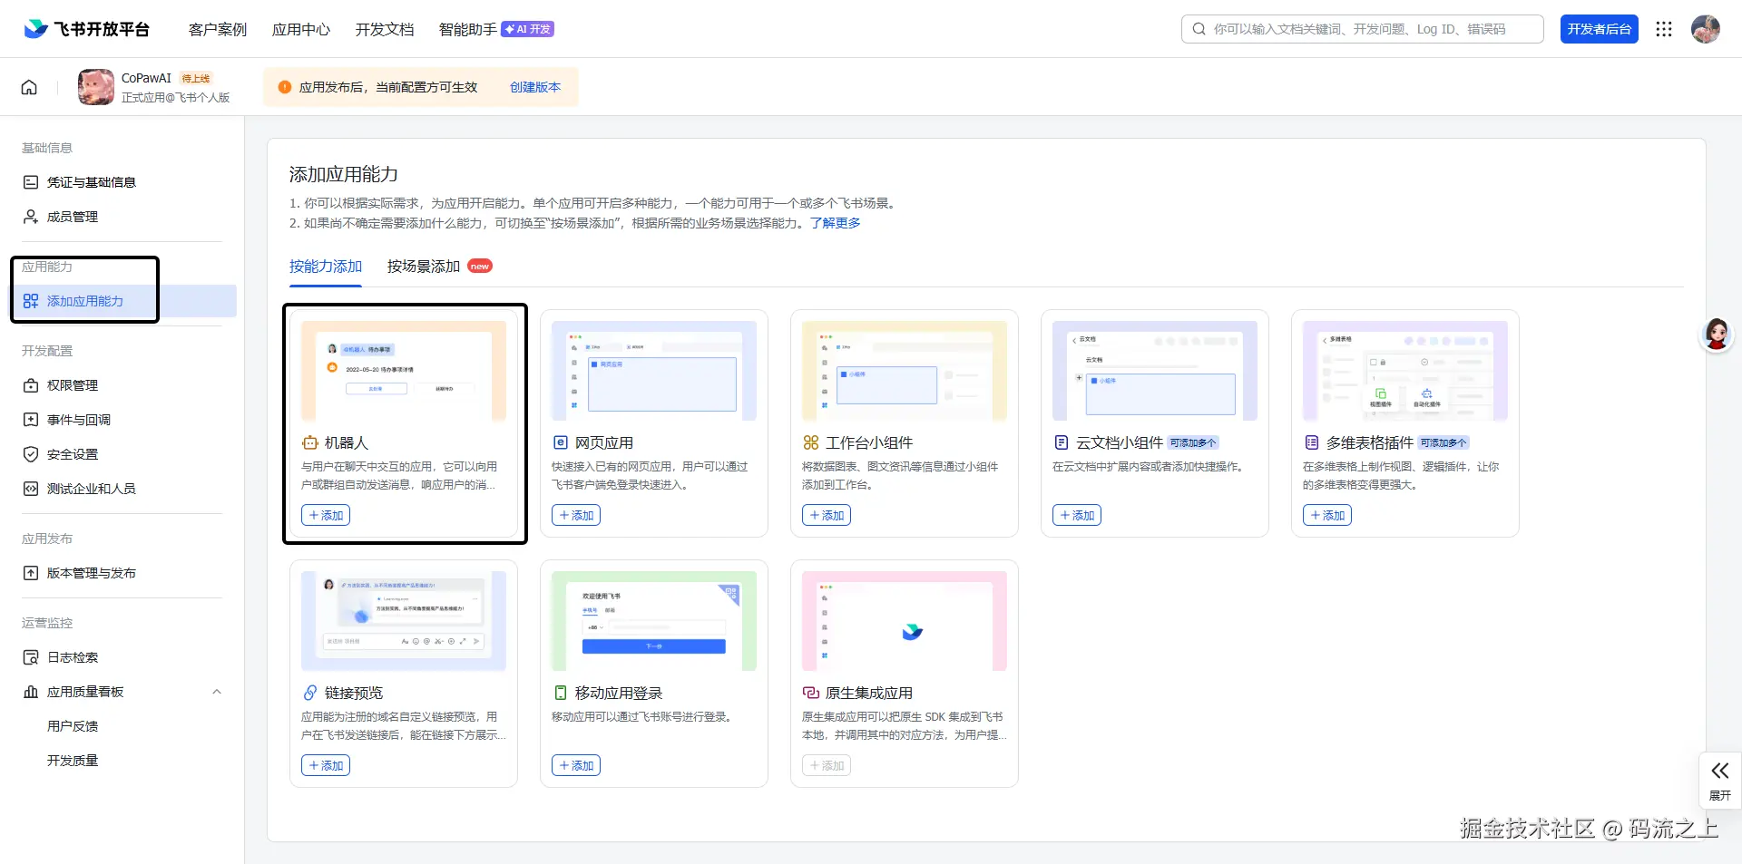Click the search magnifier icon
The width and height of the screenshot is (1742, 864).
[x=1199, y=29]
